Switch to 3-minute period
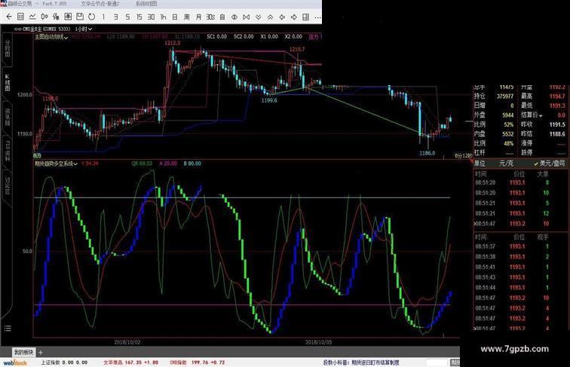The image size is (570, 367). coord(115,17)
